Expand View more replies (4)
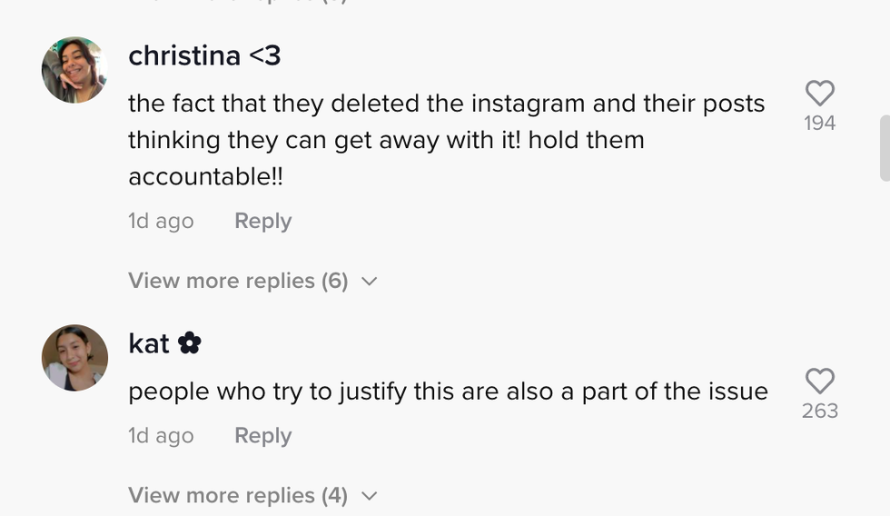The width and height of the screenshot is (890, 516). tap(238, 495)
